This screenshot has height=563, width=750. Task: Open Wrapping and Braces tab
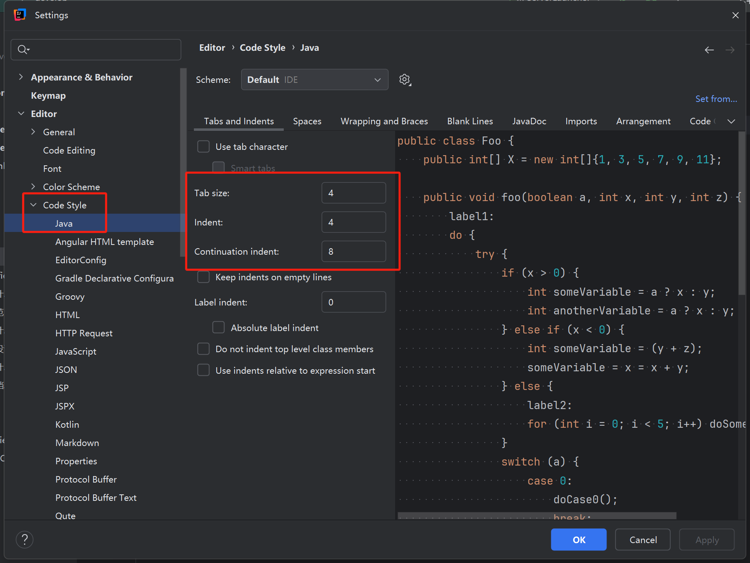point(384,121)
